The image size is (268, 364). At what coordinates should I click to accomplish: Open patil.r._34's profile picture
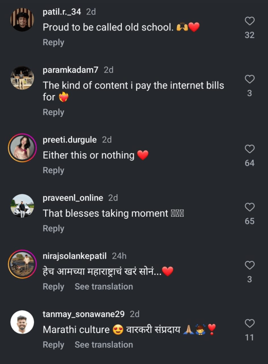tap(22, 20)
